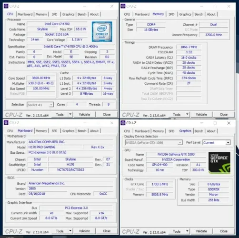The width and height of the screenshot is (239, 238).
Task: Click the Command Rate value 2T
Action: pos(189,83)
